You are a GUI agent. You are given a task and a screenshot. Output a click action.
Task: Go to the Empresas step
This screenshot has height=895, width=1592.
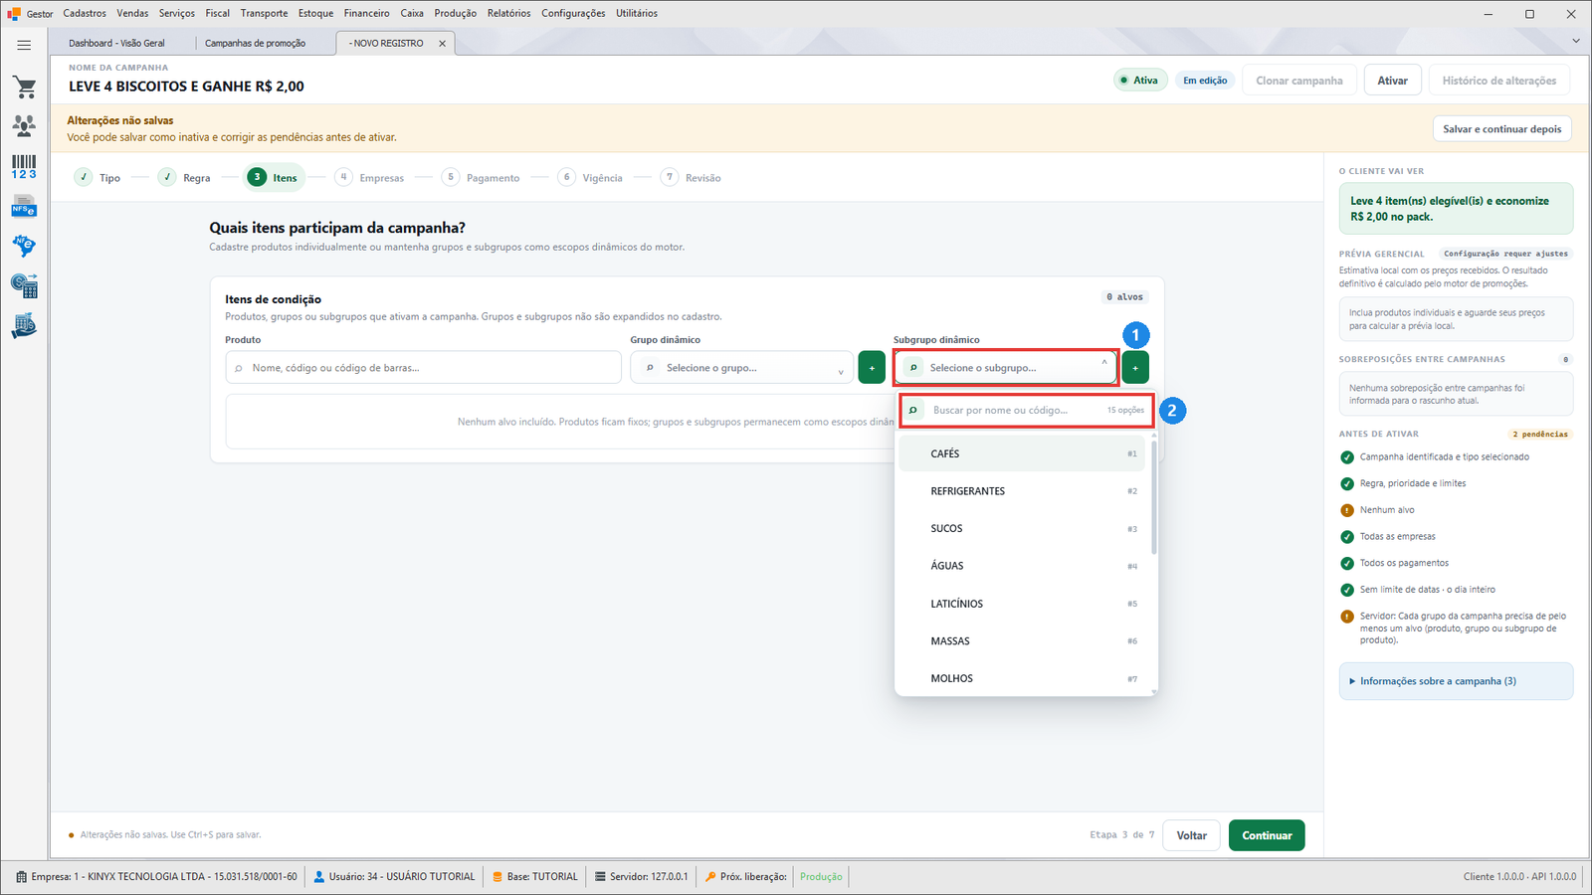pos(370,178)
